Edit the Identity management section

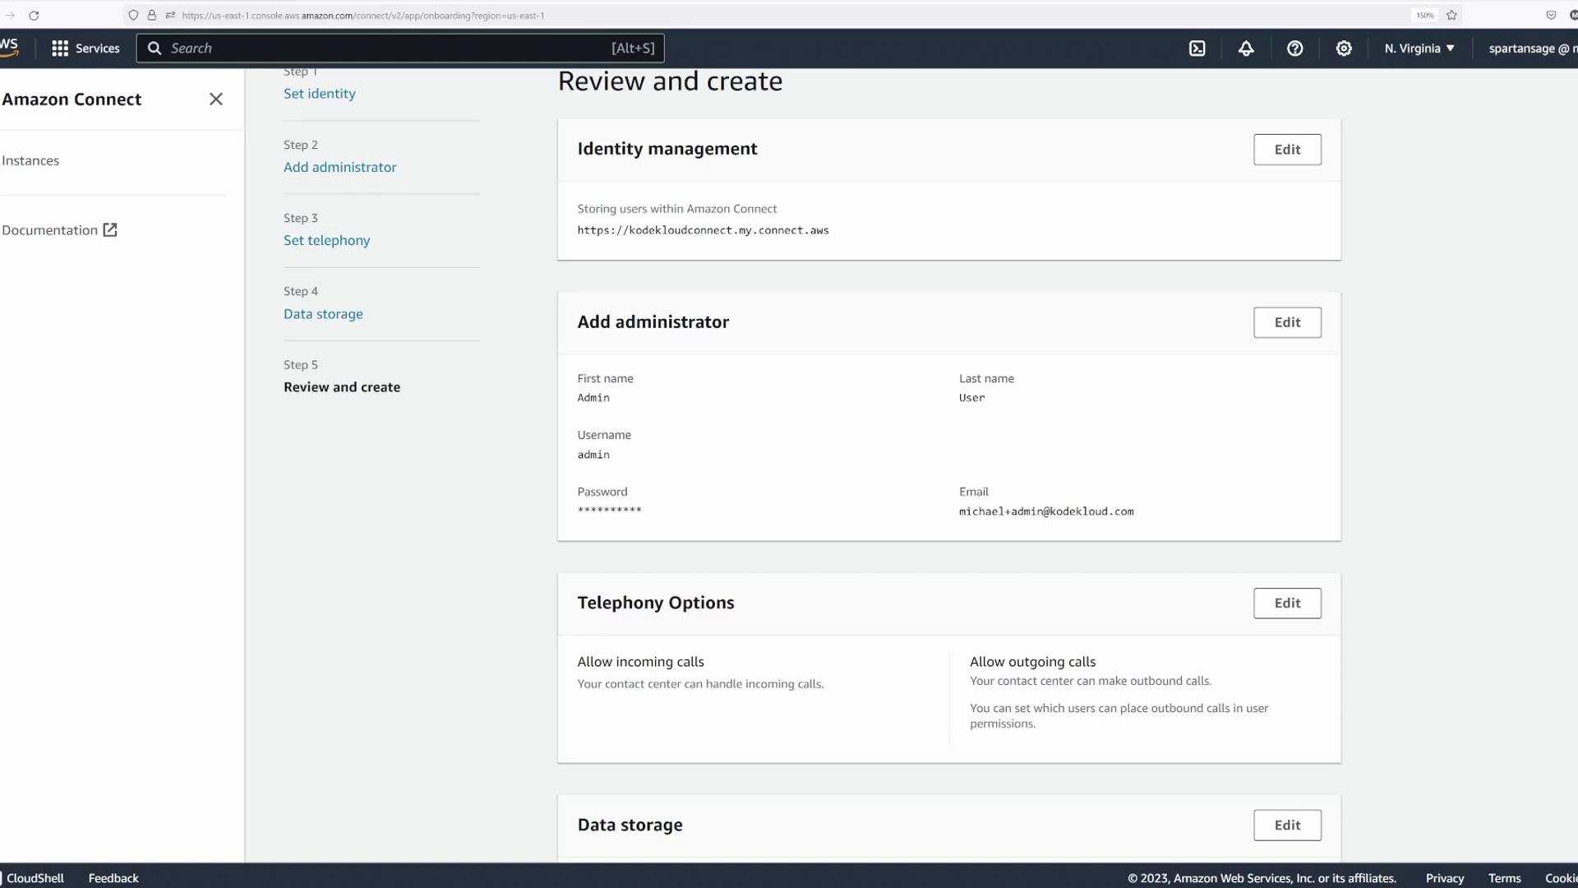click(x=1287, y=150)
